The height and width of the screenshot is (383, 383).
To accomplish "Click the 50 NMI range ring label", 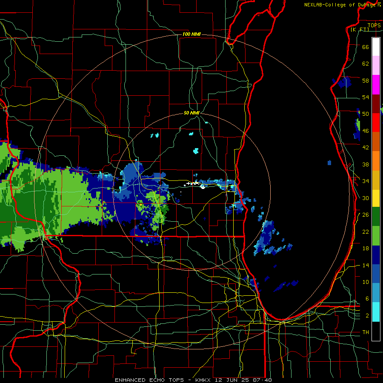I will click(x=192, y=113).
